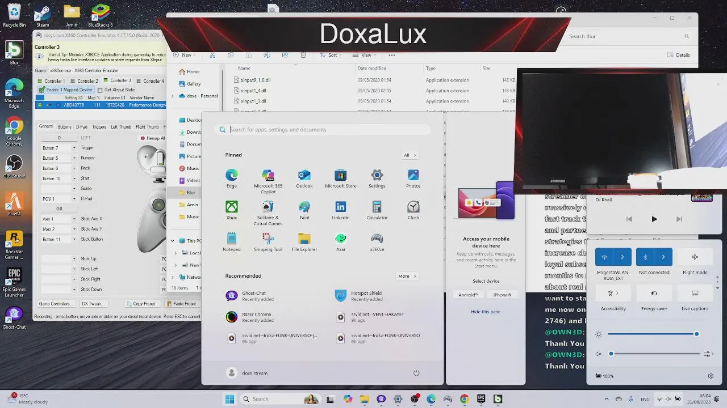Viewport: 727px width, 408px height.
Task: Select Android device option
Action: pyautogui.click(x=469, y=295)
